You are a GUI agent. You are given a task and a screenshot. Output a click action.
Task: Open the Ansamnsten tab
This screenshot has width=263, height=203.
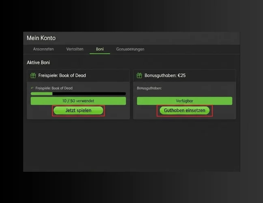(x=43, y=49)
